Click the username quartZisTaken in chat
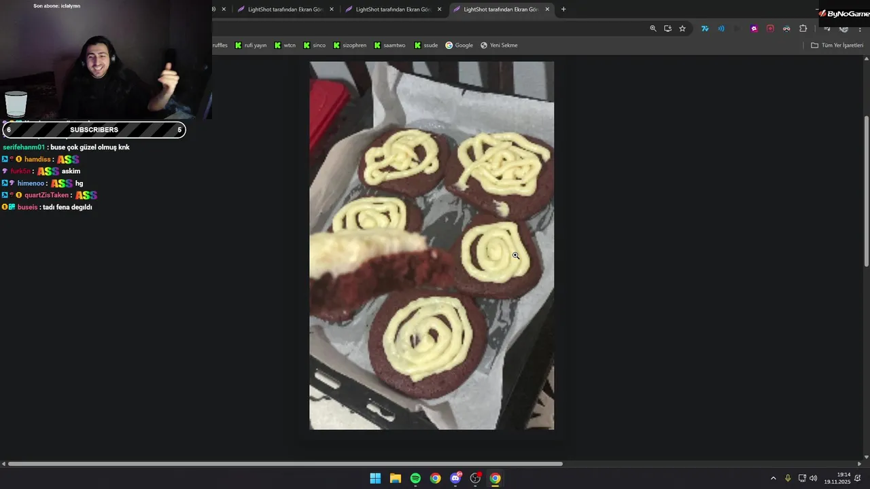870x489 pixels. 47,195
